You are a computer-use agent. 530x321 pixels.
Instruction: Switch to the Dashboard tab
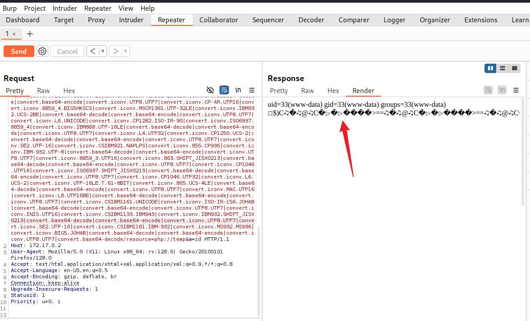pyautogui.click(x=23, y=20)
